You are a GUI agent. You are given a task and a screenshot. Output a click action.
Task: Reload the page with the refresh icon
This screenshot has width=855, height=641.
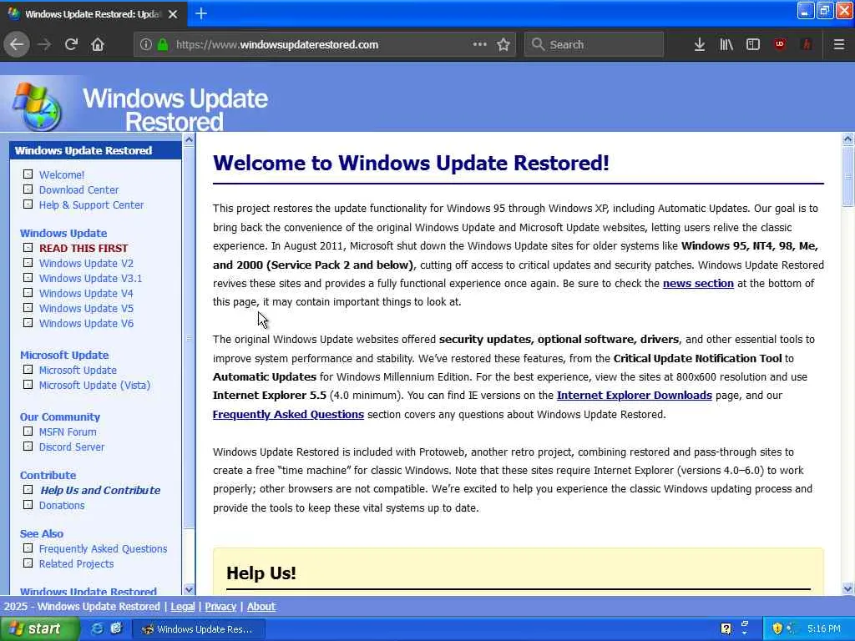click(71, 45)
